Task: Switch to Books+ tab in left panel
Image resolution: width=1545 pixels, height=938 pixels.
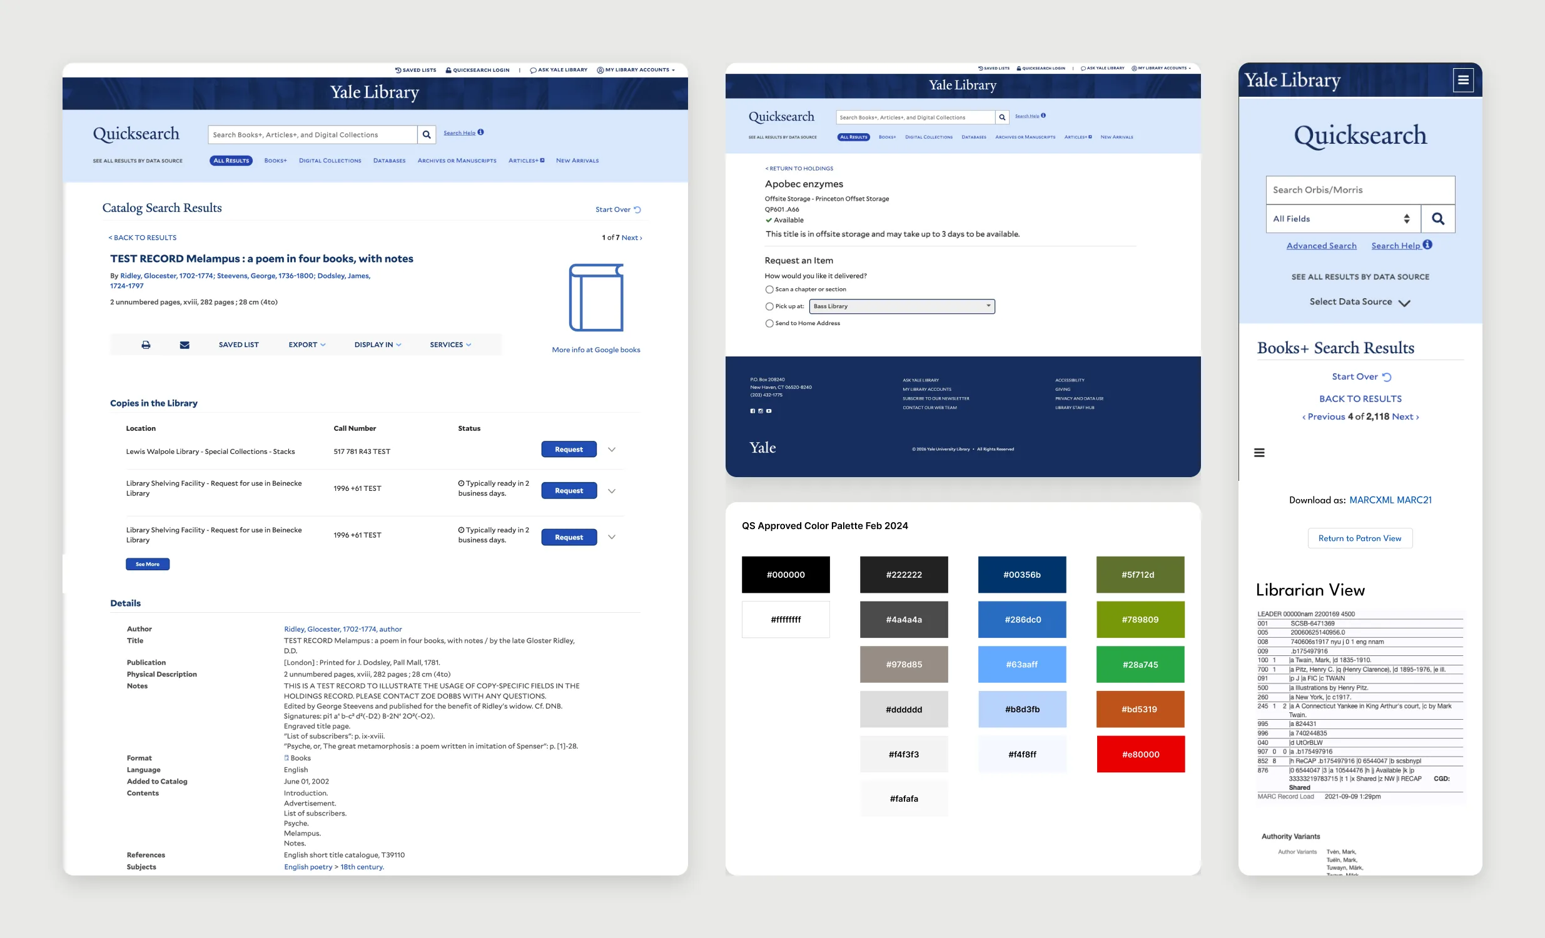Action: click(275, 161)
